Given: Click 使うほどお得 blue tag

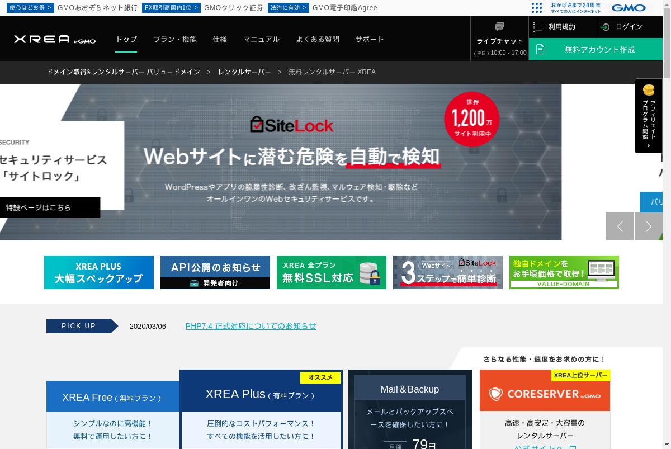Looking at the screenshot, I should pyautogui.click(x=31, y=8).
